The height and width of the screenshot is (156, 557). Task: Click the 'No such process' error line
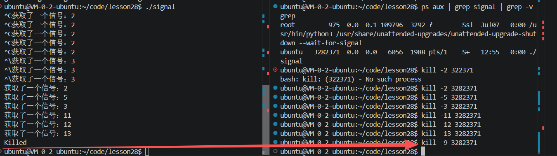tap(351, 79)
